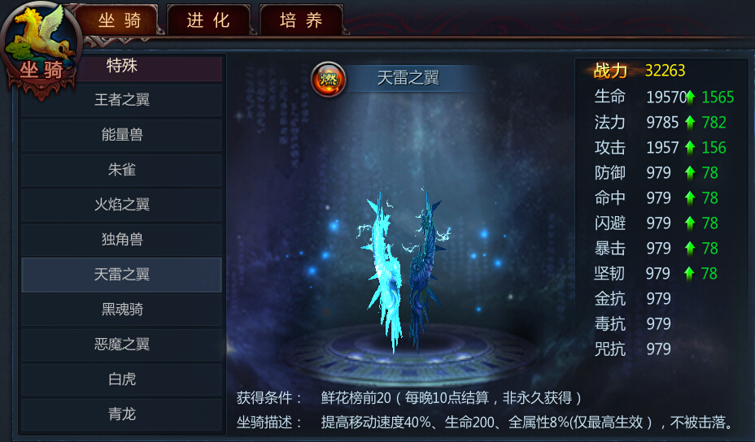
Task: Click the green up arrow beside 攻击
Action: [690, 148]
